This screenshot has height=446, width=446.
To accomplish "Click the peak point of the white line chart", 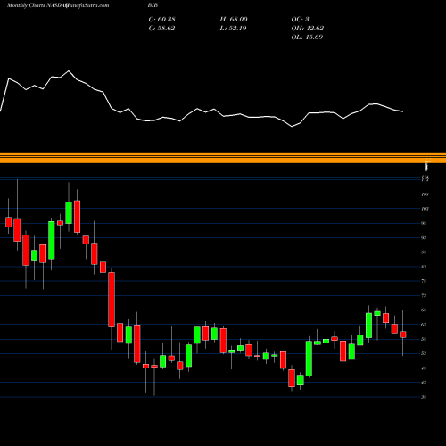I will [69, 70].
